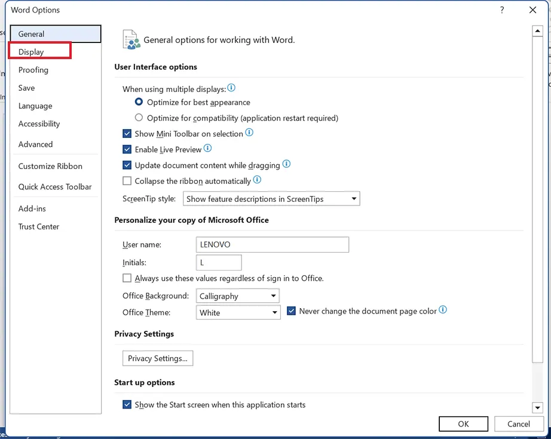This screenshot has height=439, width=551.
Task: Click the General options header icon
Action: (131, 39)
